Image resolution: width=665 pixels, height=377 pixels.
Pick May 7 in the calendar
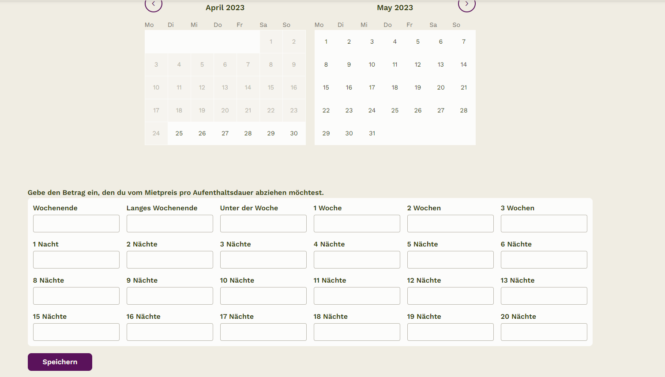point(464,41)
